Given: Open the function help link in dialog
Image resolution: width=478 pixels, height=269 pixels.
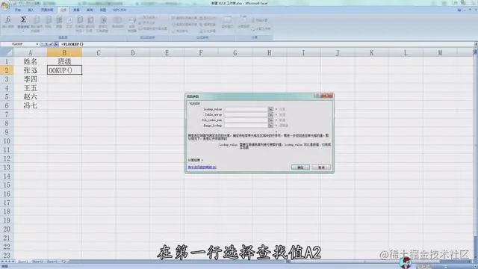Looking at the screenshot, I should (x=202, y=167).
